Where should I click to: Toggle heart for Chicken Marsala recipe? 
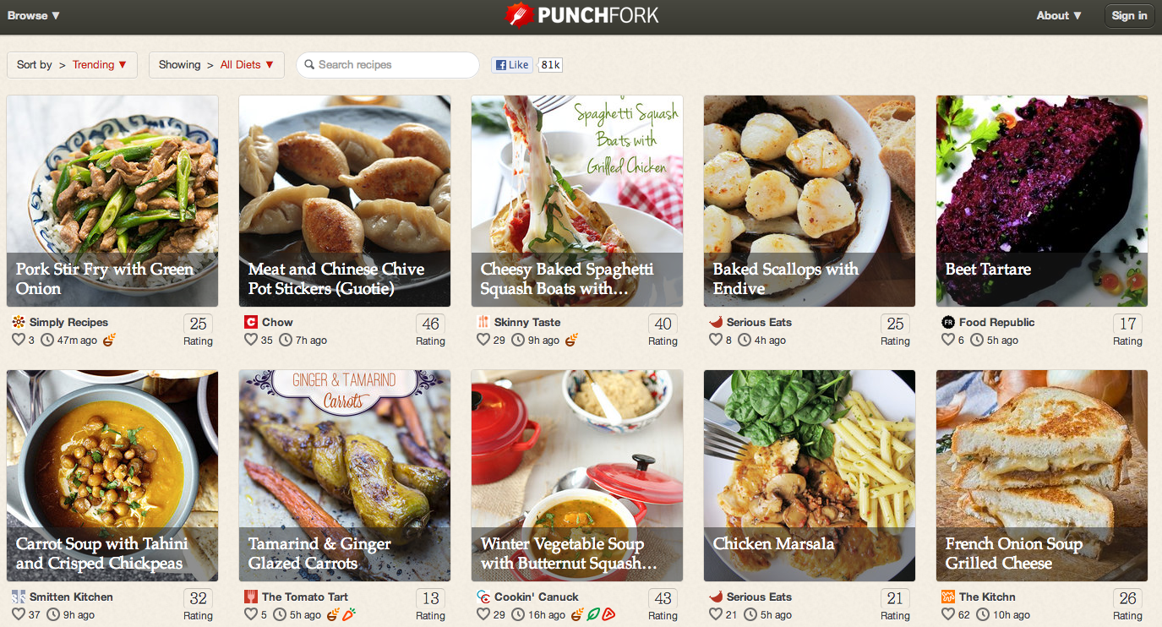716,614
